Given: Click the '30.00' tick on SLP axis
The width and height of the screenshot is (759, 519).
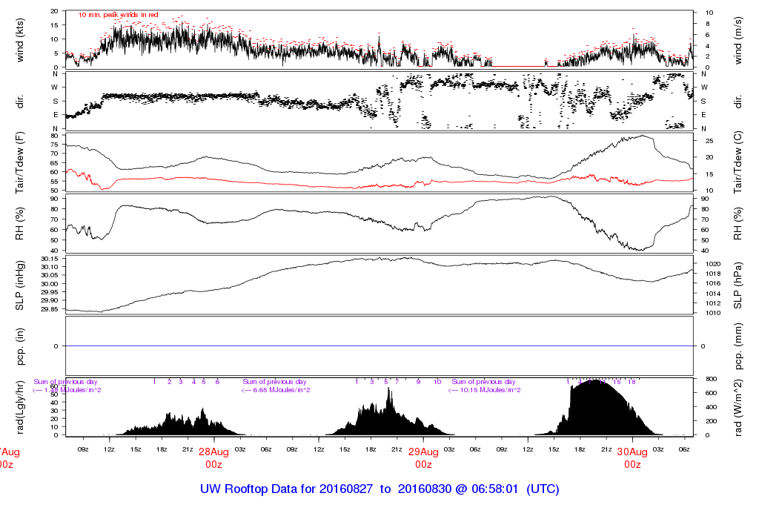Looking at the screenshot, I should tap(50, 284).
